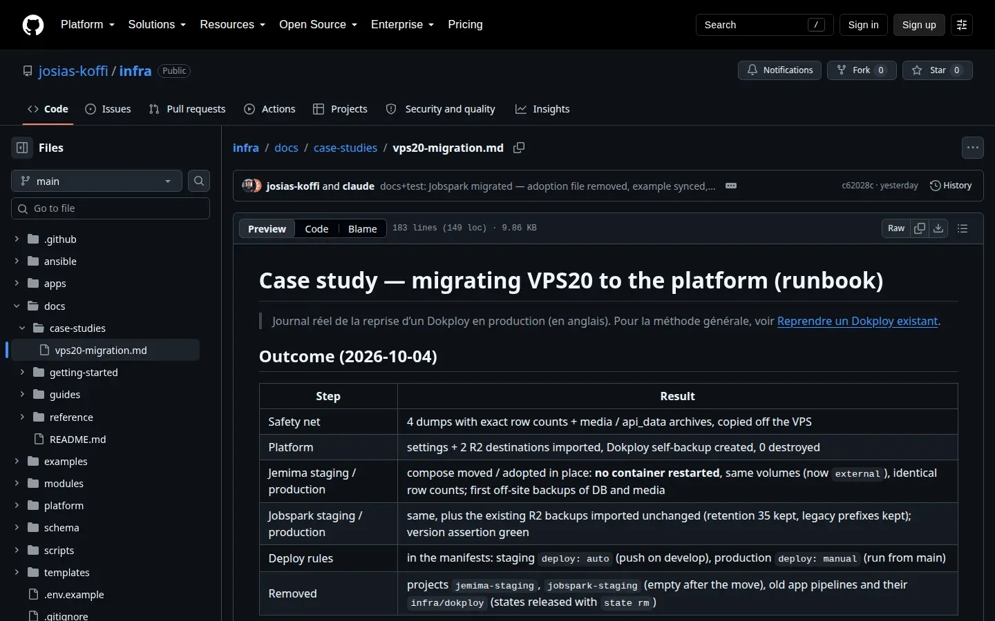The height and width of the screenshot is (621, 995).
Task: Open the Pull requests tab
Action: (x=187, y=109)
